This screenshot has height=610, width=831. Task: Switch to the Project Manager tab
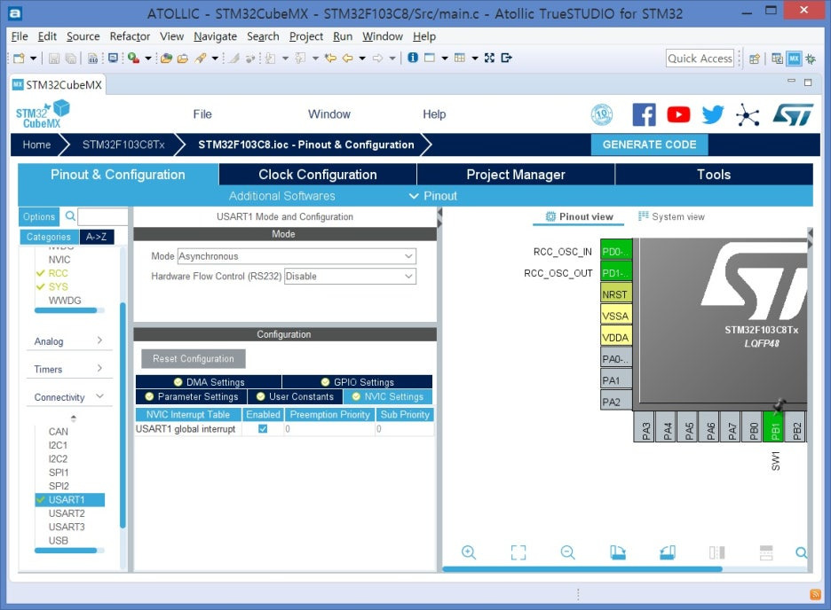[516, 175]
